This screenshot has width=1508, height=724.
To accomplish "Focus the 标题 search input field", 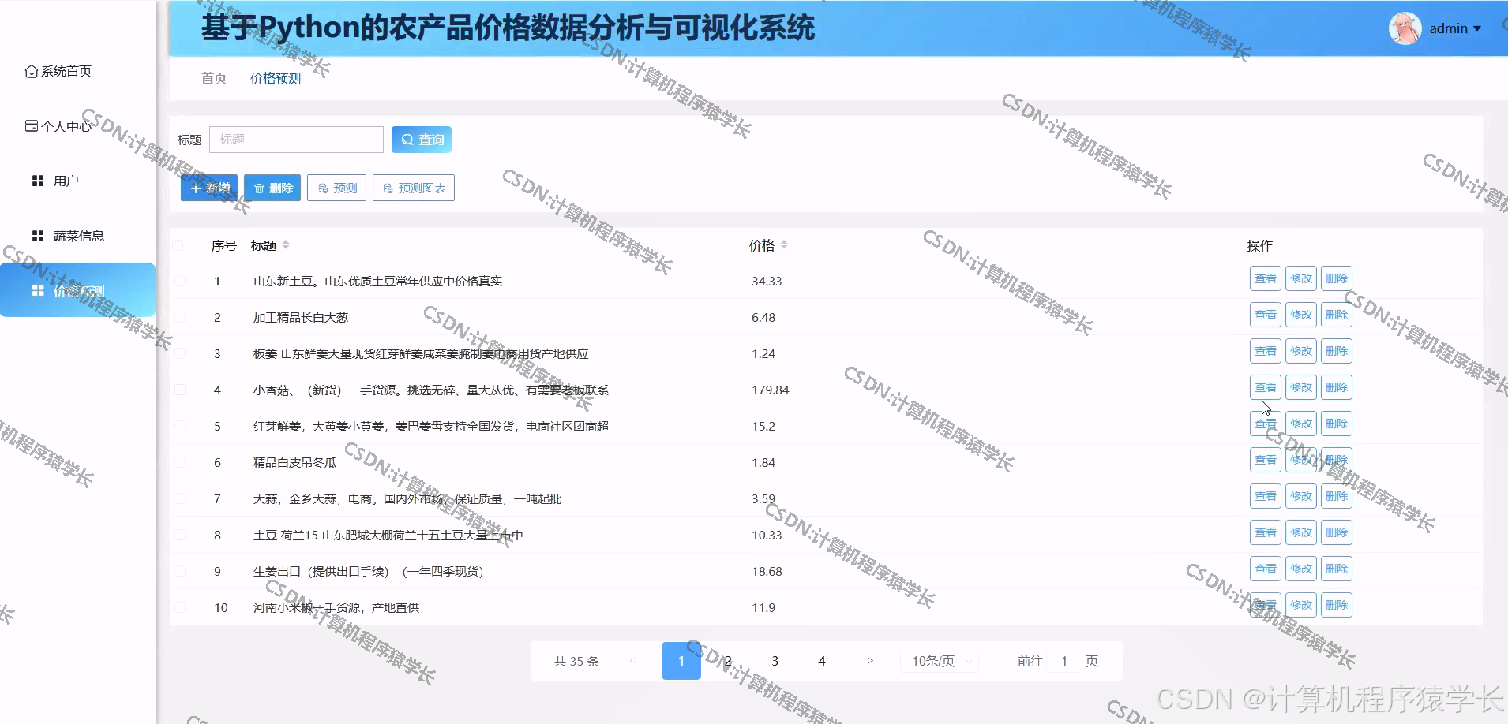I will (296, 140).
